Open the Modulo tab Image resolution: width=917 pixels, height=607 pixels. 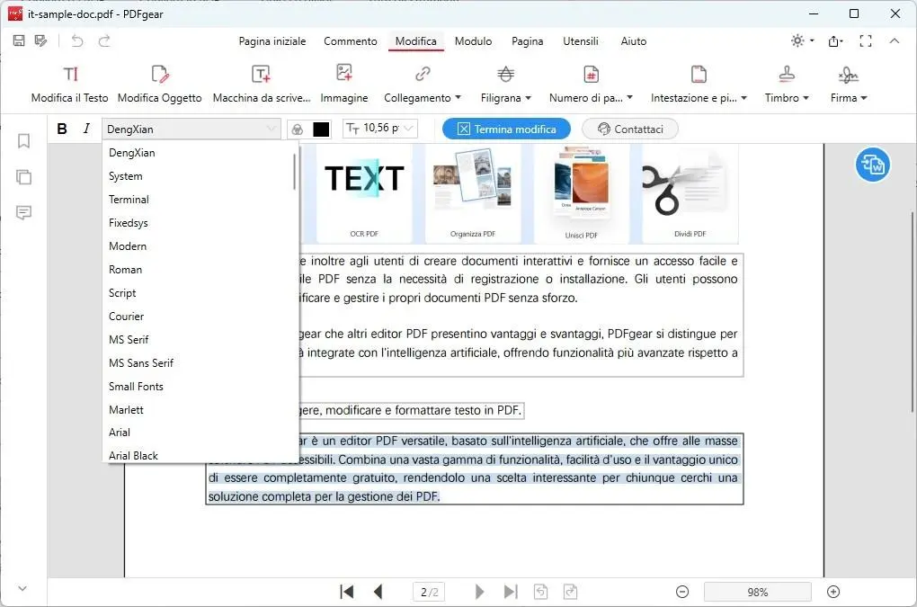473,41
